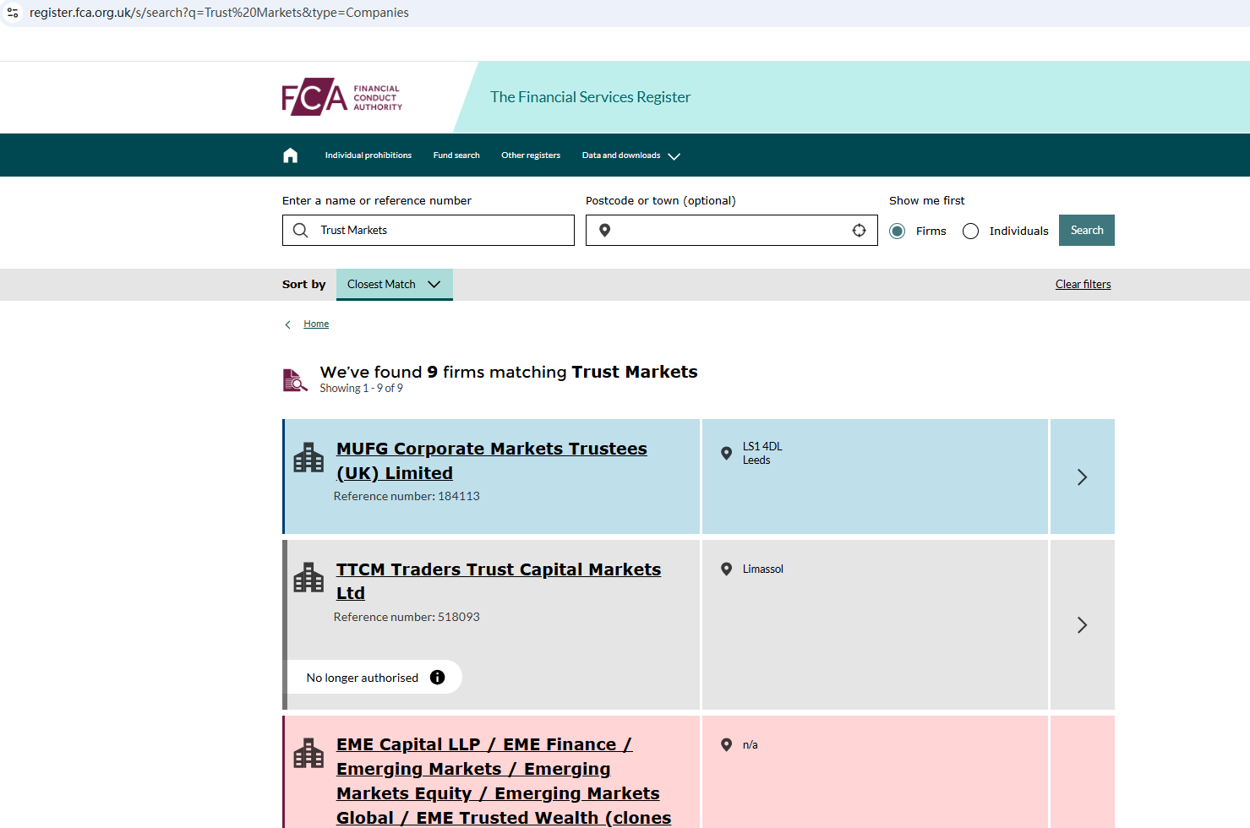
Task: Click the browser address bar URL
Action: point(219,13)
